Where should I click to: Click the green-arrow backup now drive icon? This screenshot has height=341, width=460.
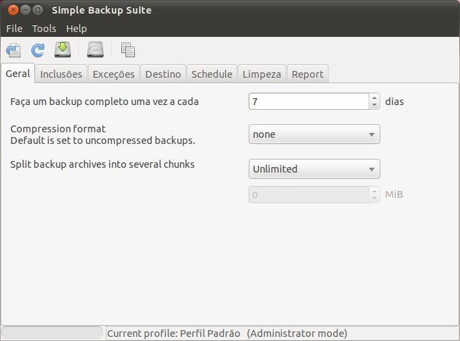coord(63,49)
